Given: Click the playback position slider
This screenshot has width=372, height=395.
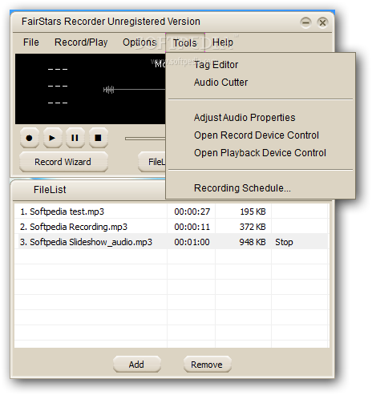Looking at the screenshot, I should [x=145, y=139].
